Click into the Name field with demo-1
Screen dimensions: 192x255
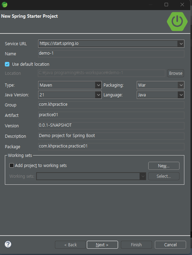point(111,54)
